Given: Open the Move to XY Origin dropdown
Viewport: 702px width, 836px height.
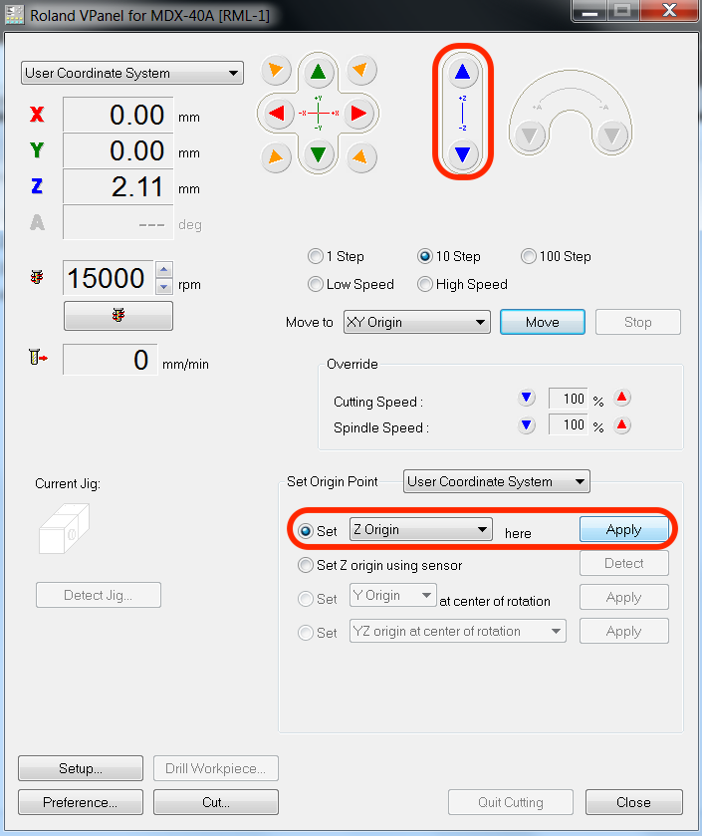Looking at the screenshot, I should tap(416, 322).
